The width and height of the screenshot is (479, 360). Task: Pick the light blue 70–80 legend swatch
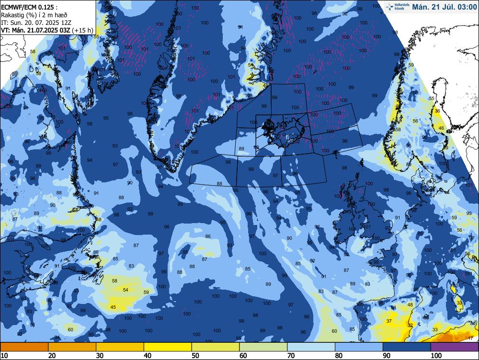click(311, 347)
